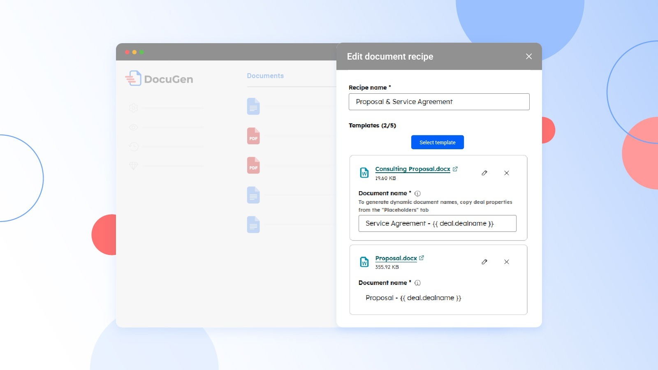This screenshot has height=370, width=658.
Task: Remove Consulting Proposal.docx template from recipe
Action: (507, 173)
